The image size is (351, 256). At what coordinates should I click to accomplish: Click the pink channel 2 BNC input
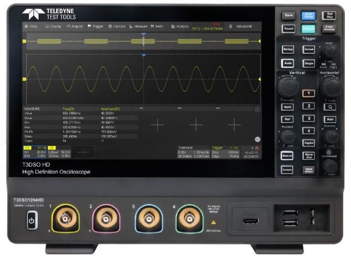click(106, 218)
